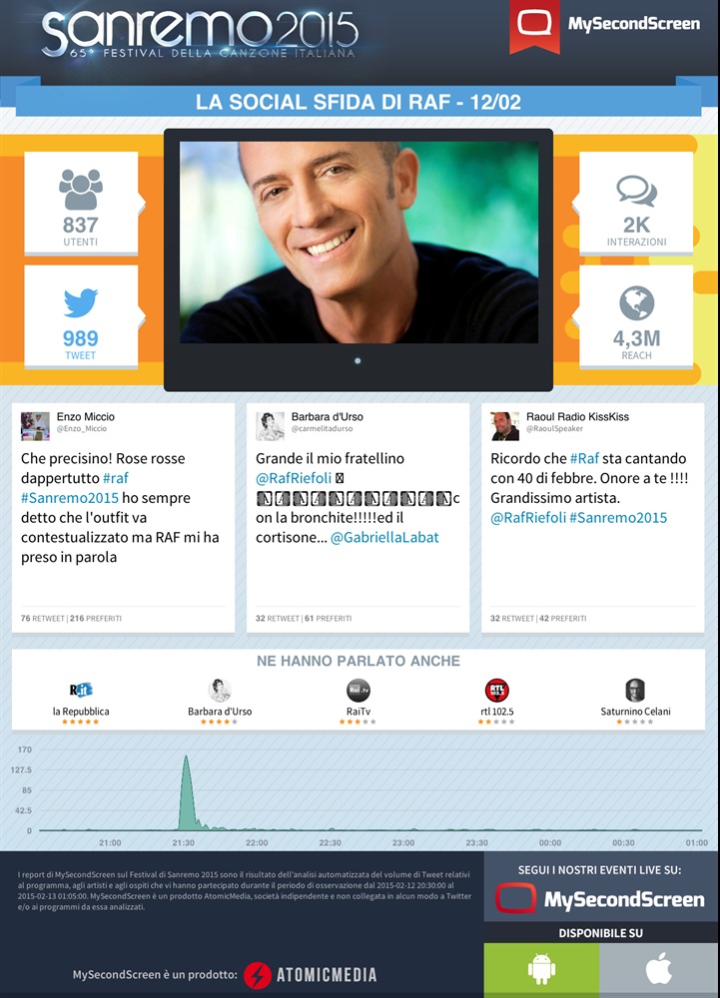Click the RaiTv round logo
Viewport: 720px width, 998px height.
359,691
